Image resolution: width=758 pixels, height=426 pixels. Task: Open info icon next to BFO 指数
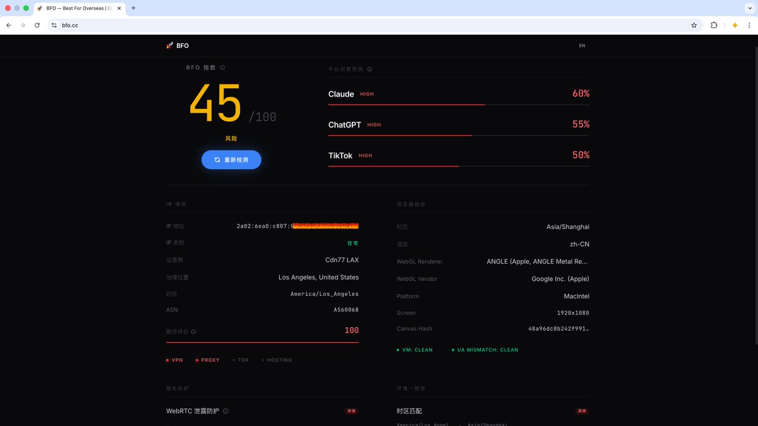coord(222,68)
